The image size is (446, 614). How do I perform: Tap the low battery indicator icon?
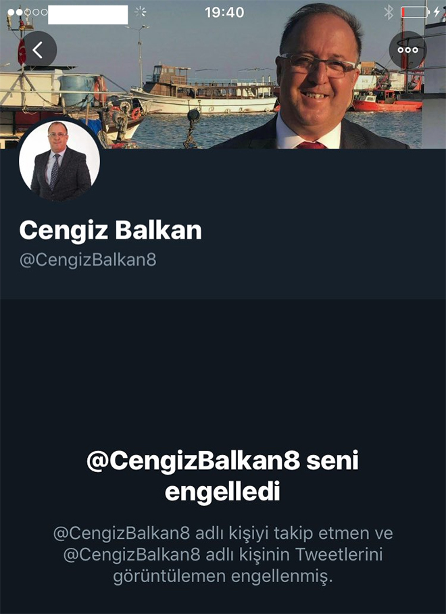coord(415,13)
